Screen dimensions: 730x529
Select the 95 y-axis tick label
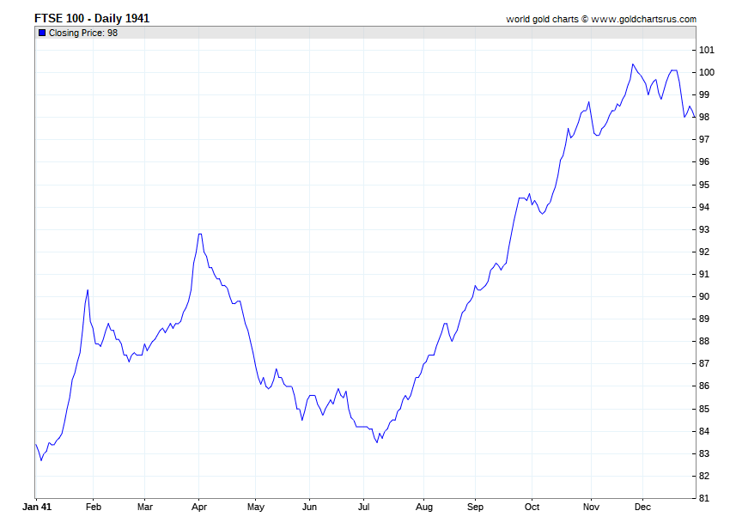(x=704, y=185)
